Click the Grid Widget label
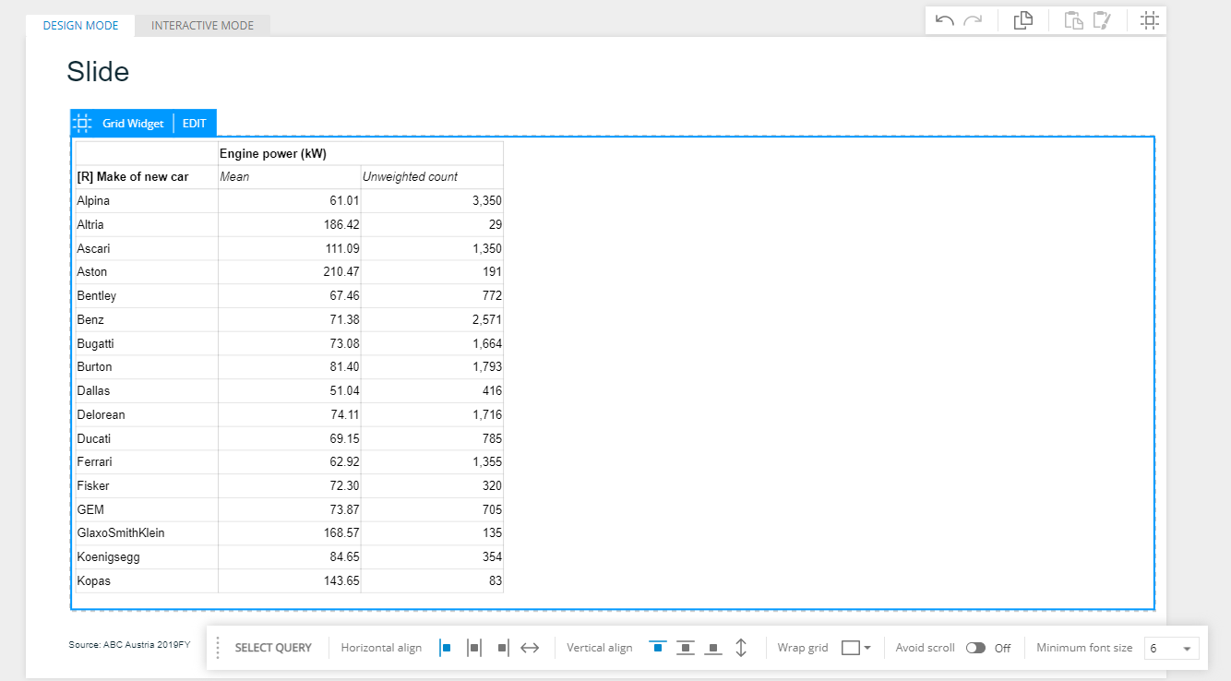This screenshot has width=1231, height=681. tap(133, 123)
